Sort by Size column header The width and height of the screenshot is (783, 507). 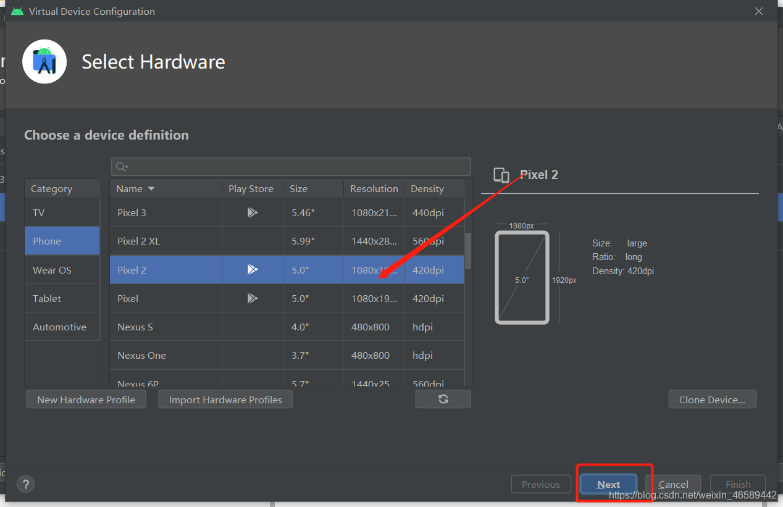(313, 188)
